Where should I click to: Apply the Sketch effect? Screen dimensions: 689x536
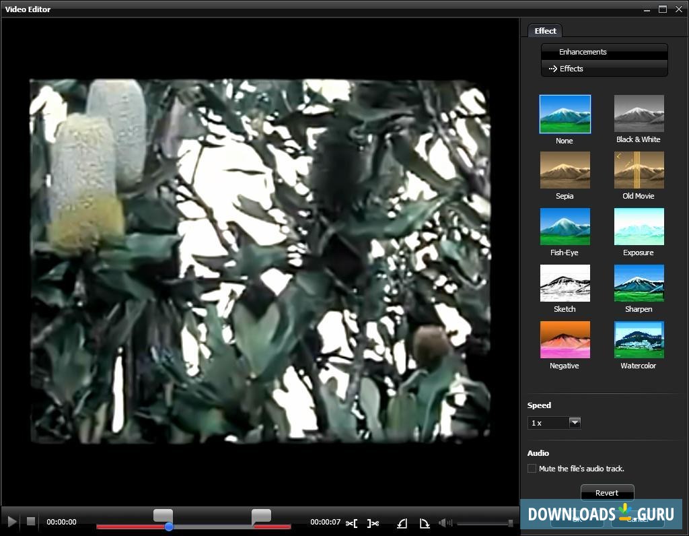[x=565, y=283]
